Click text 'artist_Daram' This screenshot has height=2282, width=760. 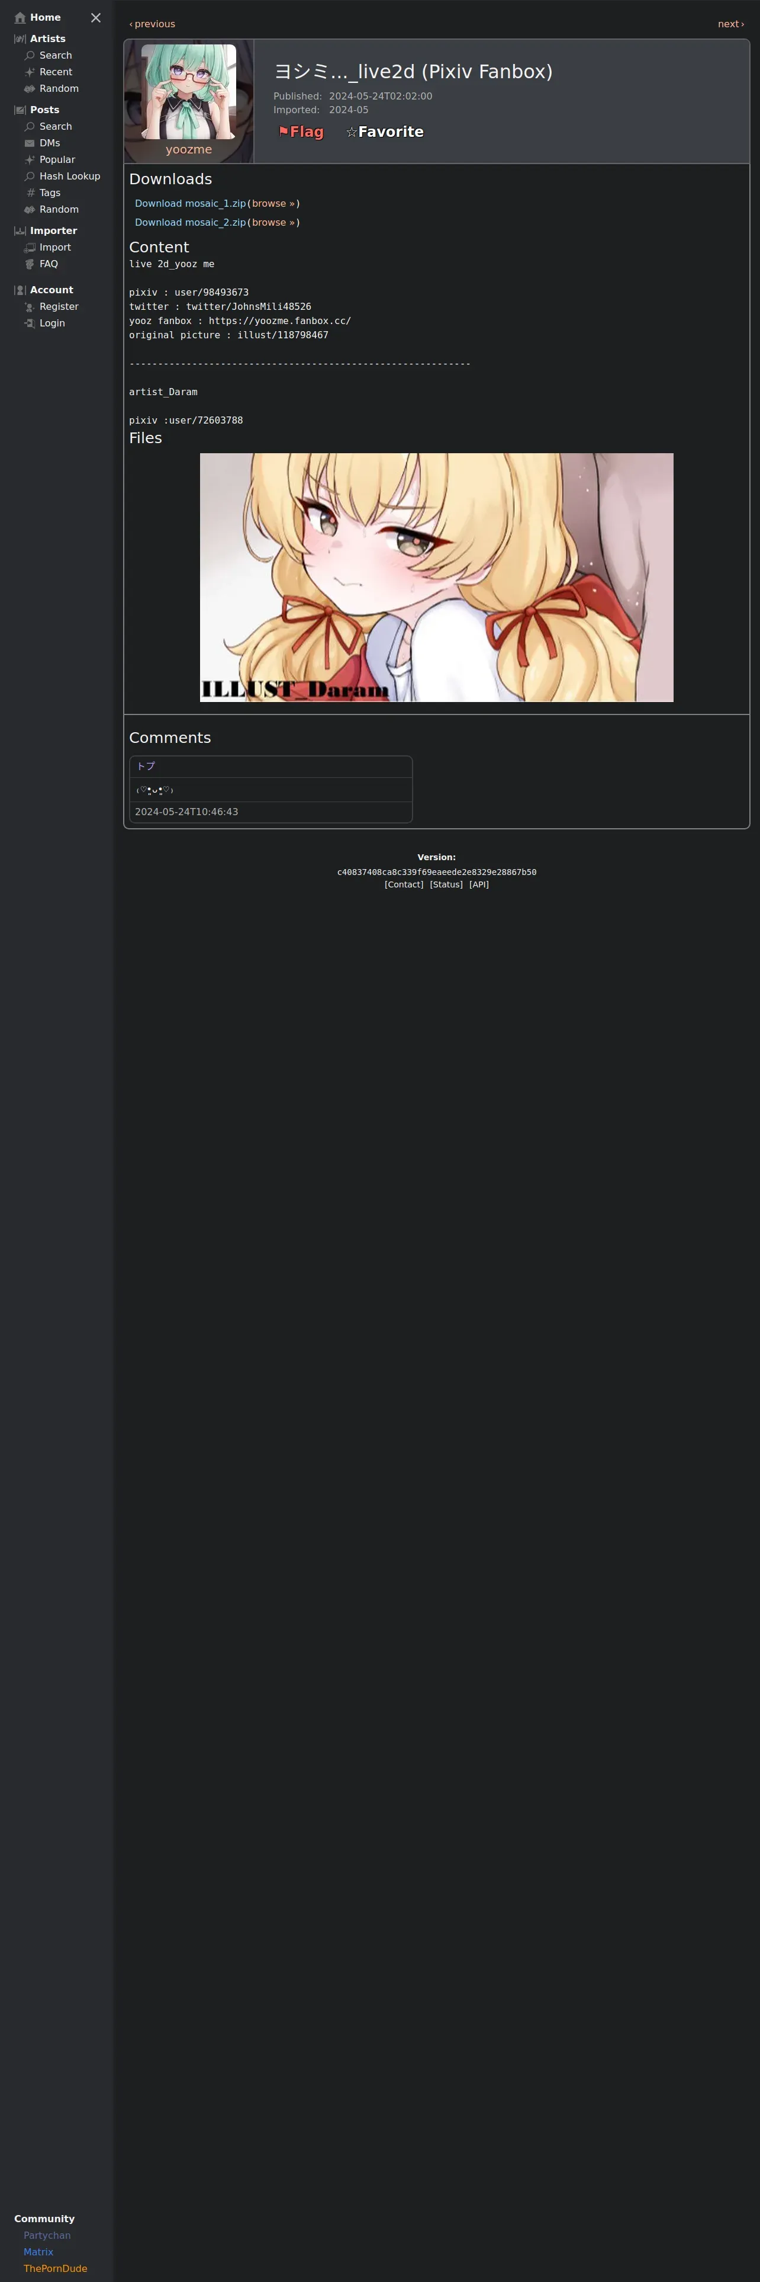point(164,392)
